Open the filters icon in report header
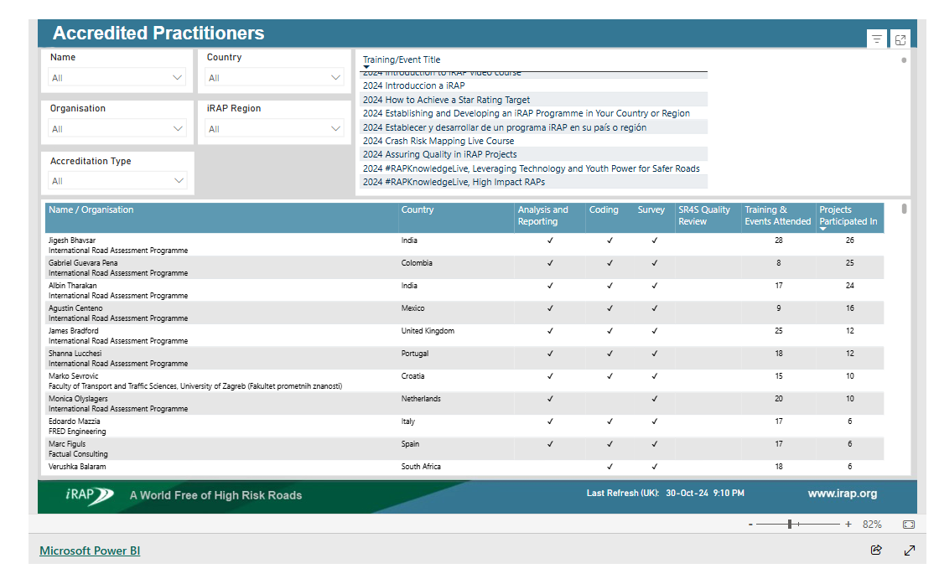939x579 pixels. pos(877,39)
